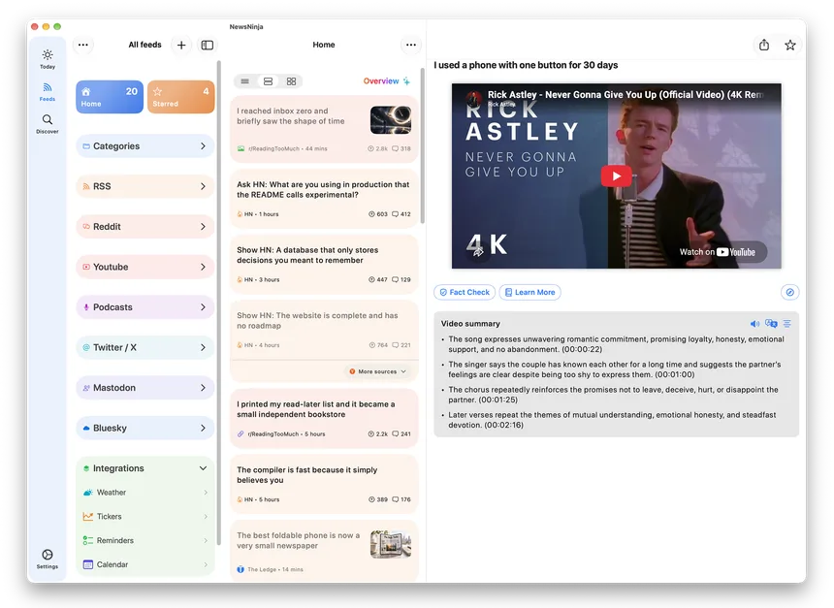This screenshot has height=608, width=834.
Task: Expand the Categories section
Action: pyautogui.click(x=145, y=145)
